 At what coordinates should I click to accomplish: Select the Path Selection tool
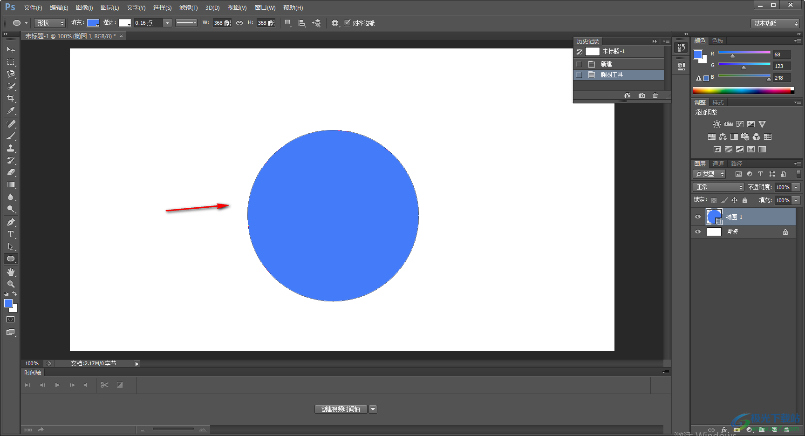(11, 246)
